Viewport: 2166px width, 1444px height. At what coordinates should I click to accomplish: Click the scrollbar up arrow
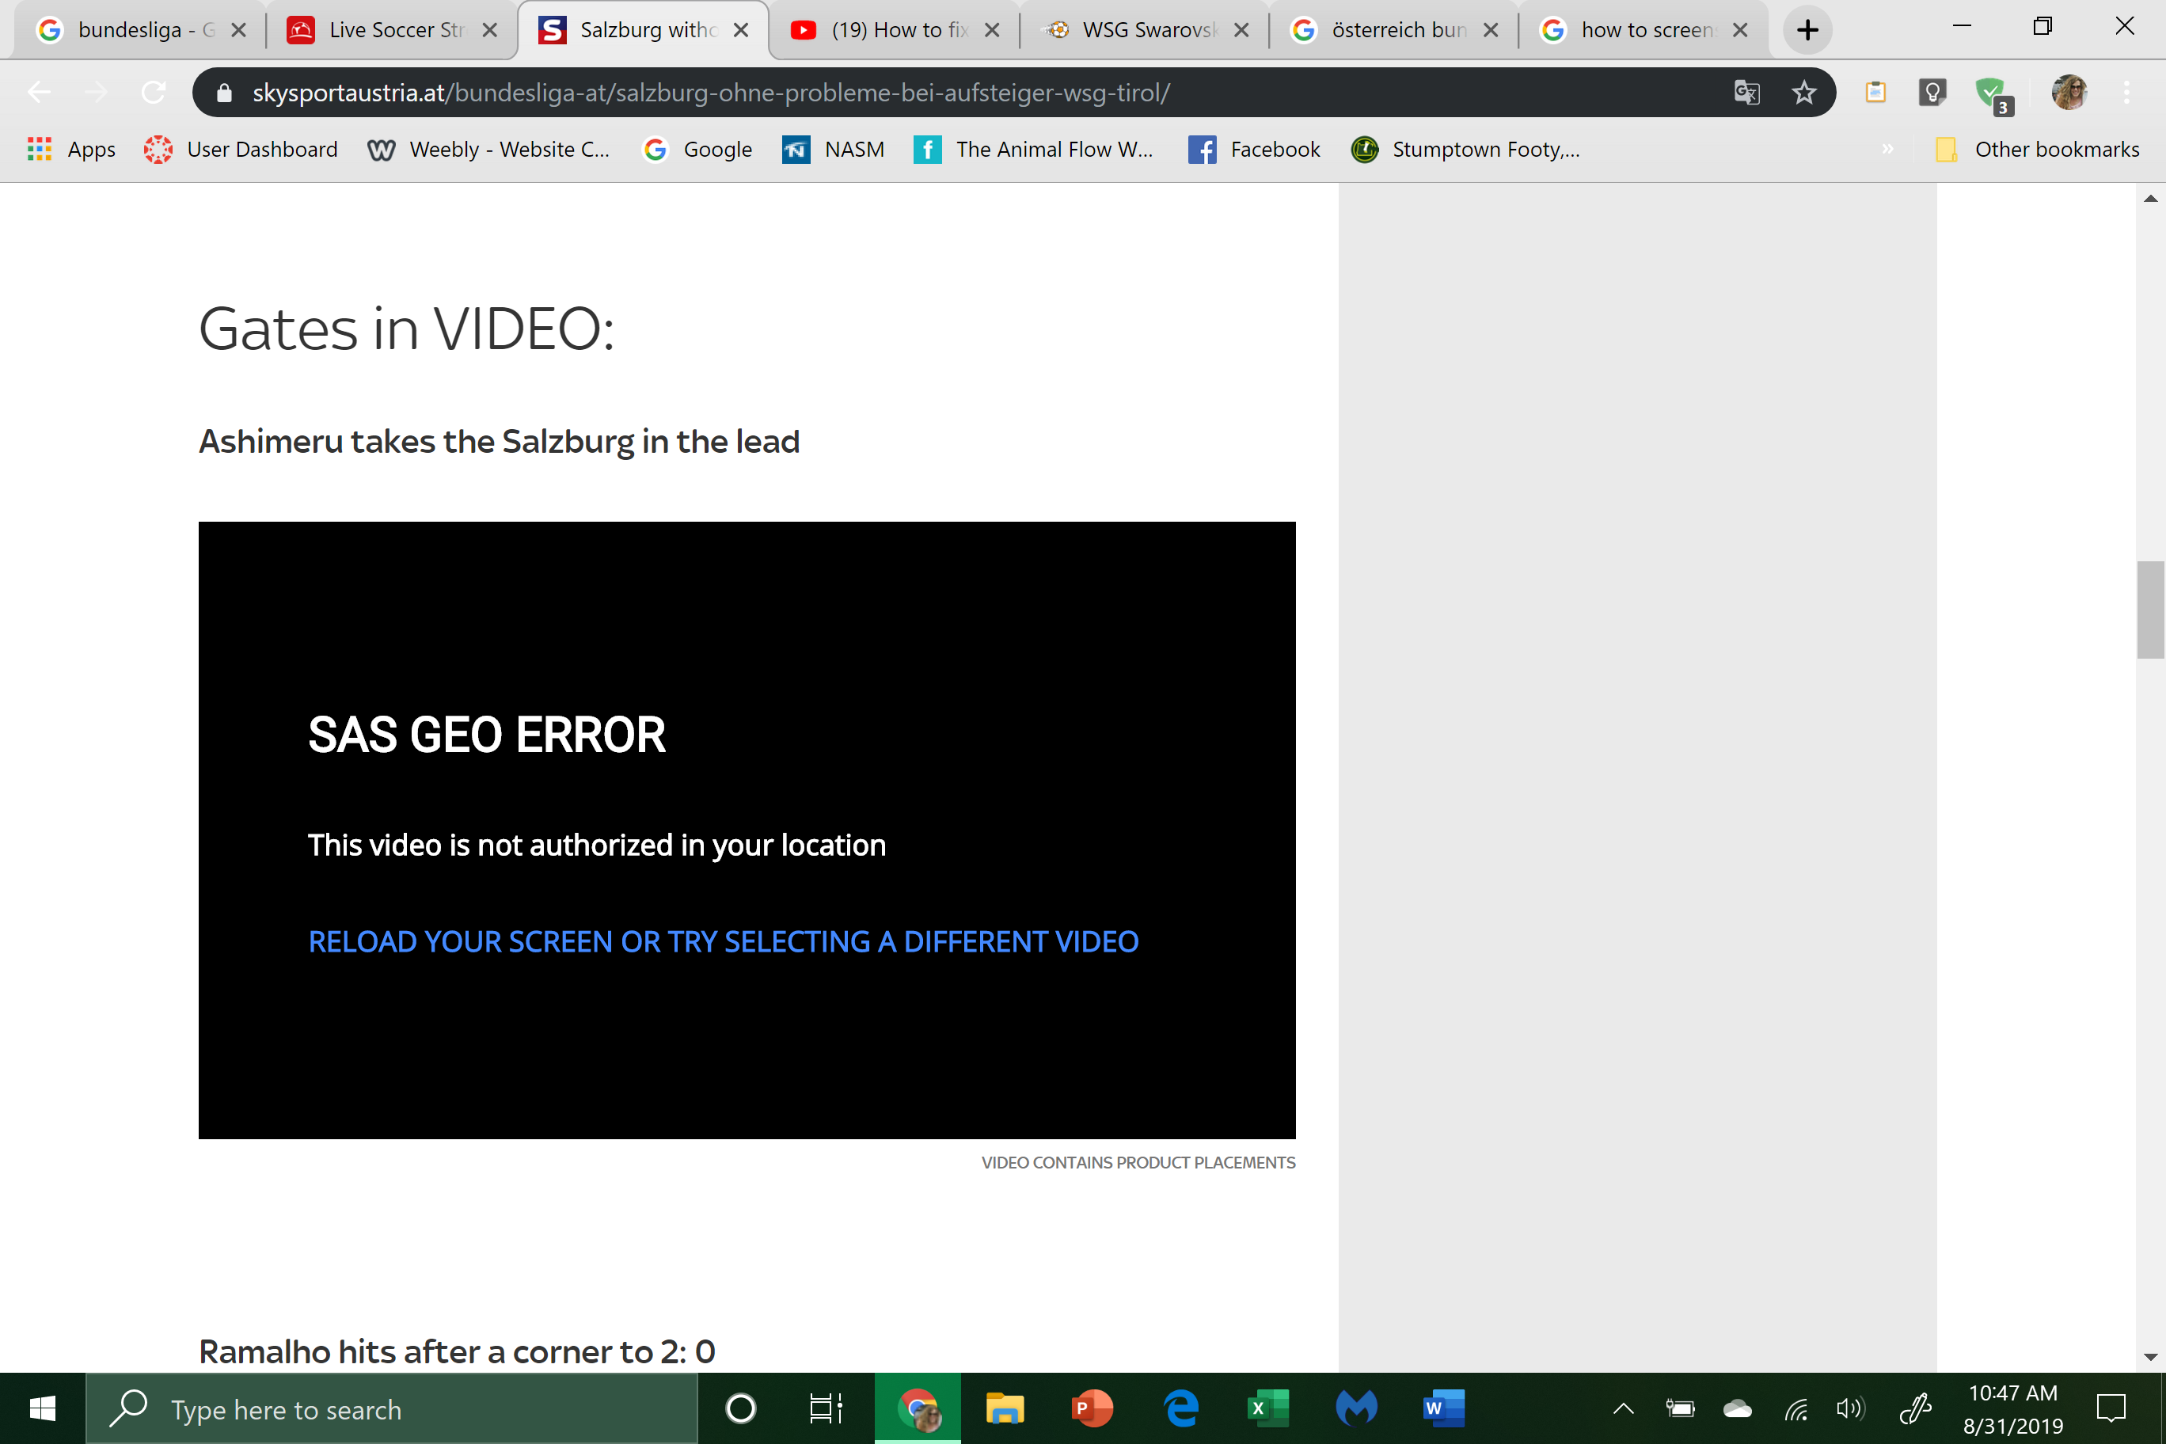pyautogui.click(x=2150, y=198)
